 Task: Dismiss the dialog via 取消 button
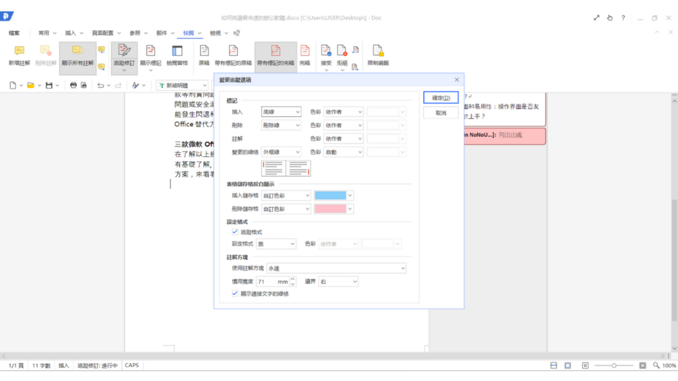(x=440, y=112)
